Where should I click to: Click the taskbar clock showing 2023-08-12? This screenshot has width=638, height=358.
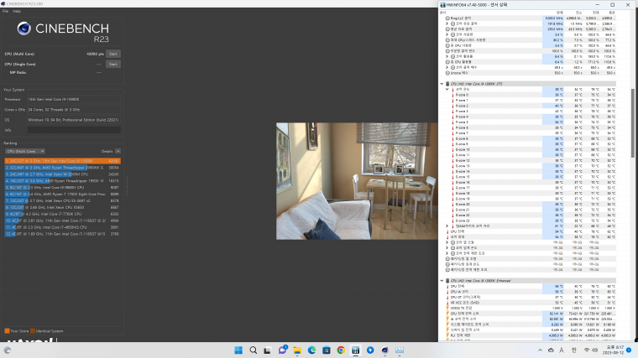point(614,350)
